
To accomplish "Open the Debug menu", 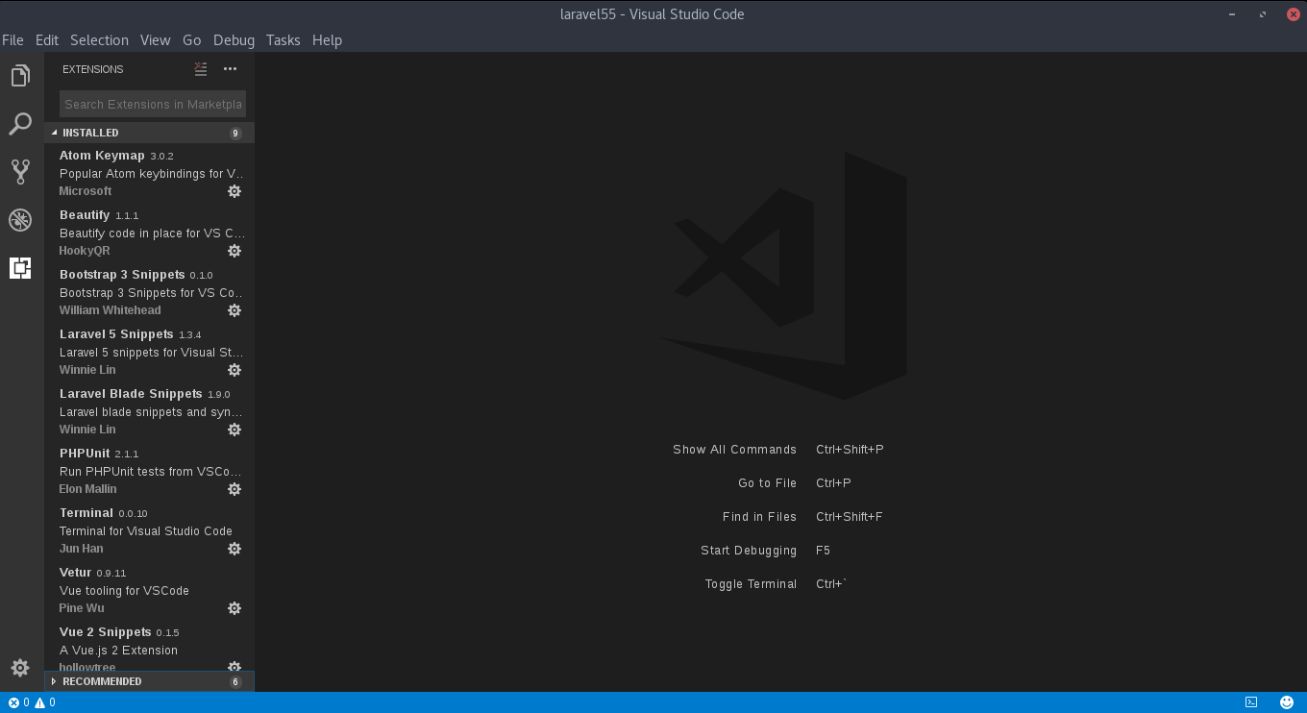I will tap(234, 40).
